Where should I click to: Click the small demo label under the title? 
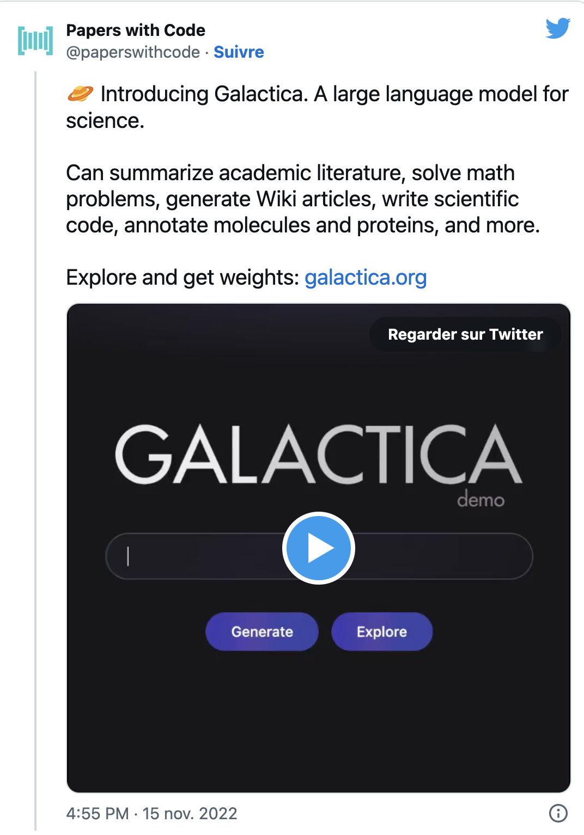click(x=480, y=499)
